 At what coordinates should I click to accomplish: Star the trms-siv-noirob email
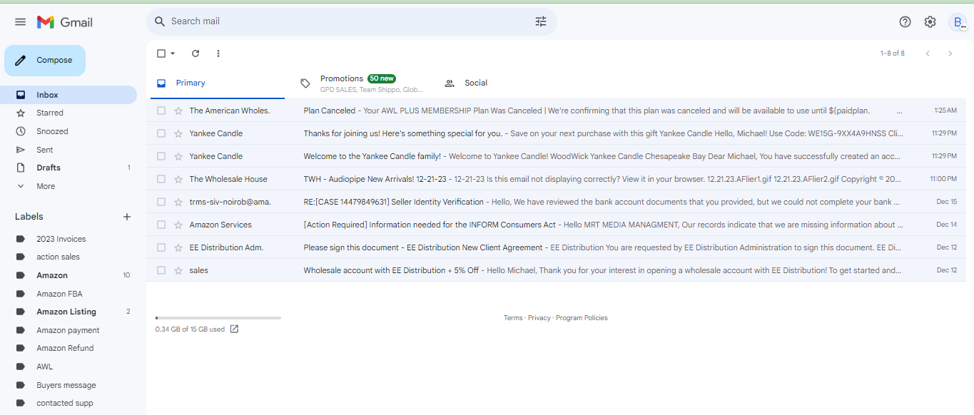[178, 202]
